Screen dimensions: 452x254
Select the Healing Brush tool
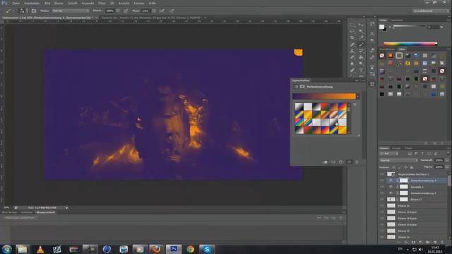352,44
